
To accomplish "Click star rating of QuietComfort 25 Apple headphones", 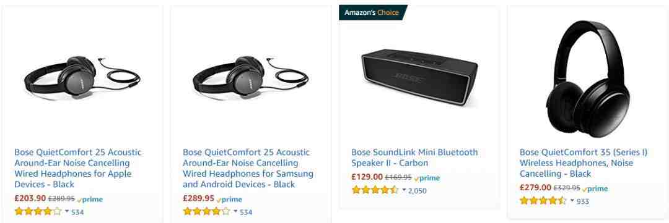I will tap(38, 211).
